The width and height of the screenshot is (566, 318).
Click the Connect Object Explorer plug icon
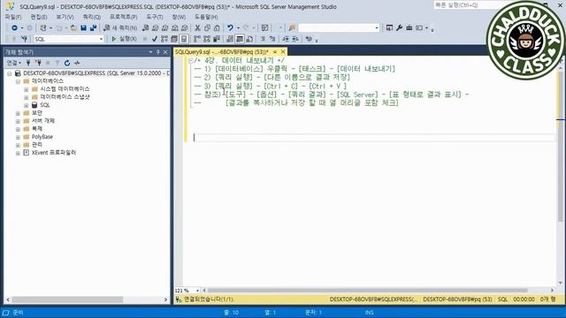pyautogui.click(x=28, y=63)
